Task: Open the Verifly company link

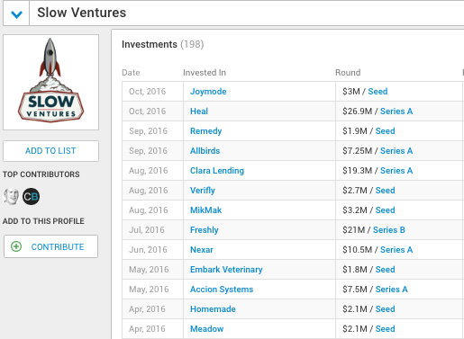Action: point(203,191)
